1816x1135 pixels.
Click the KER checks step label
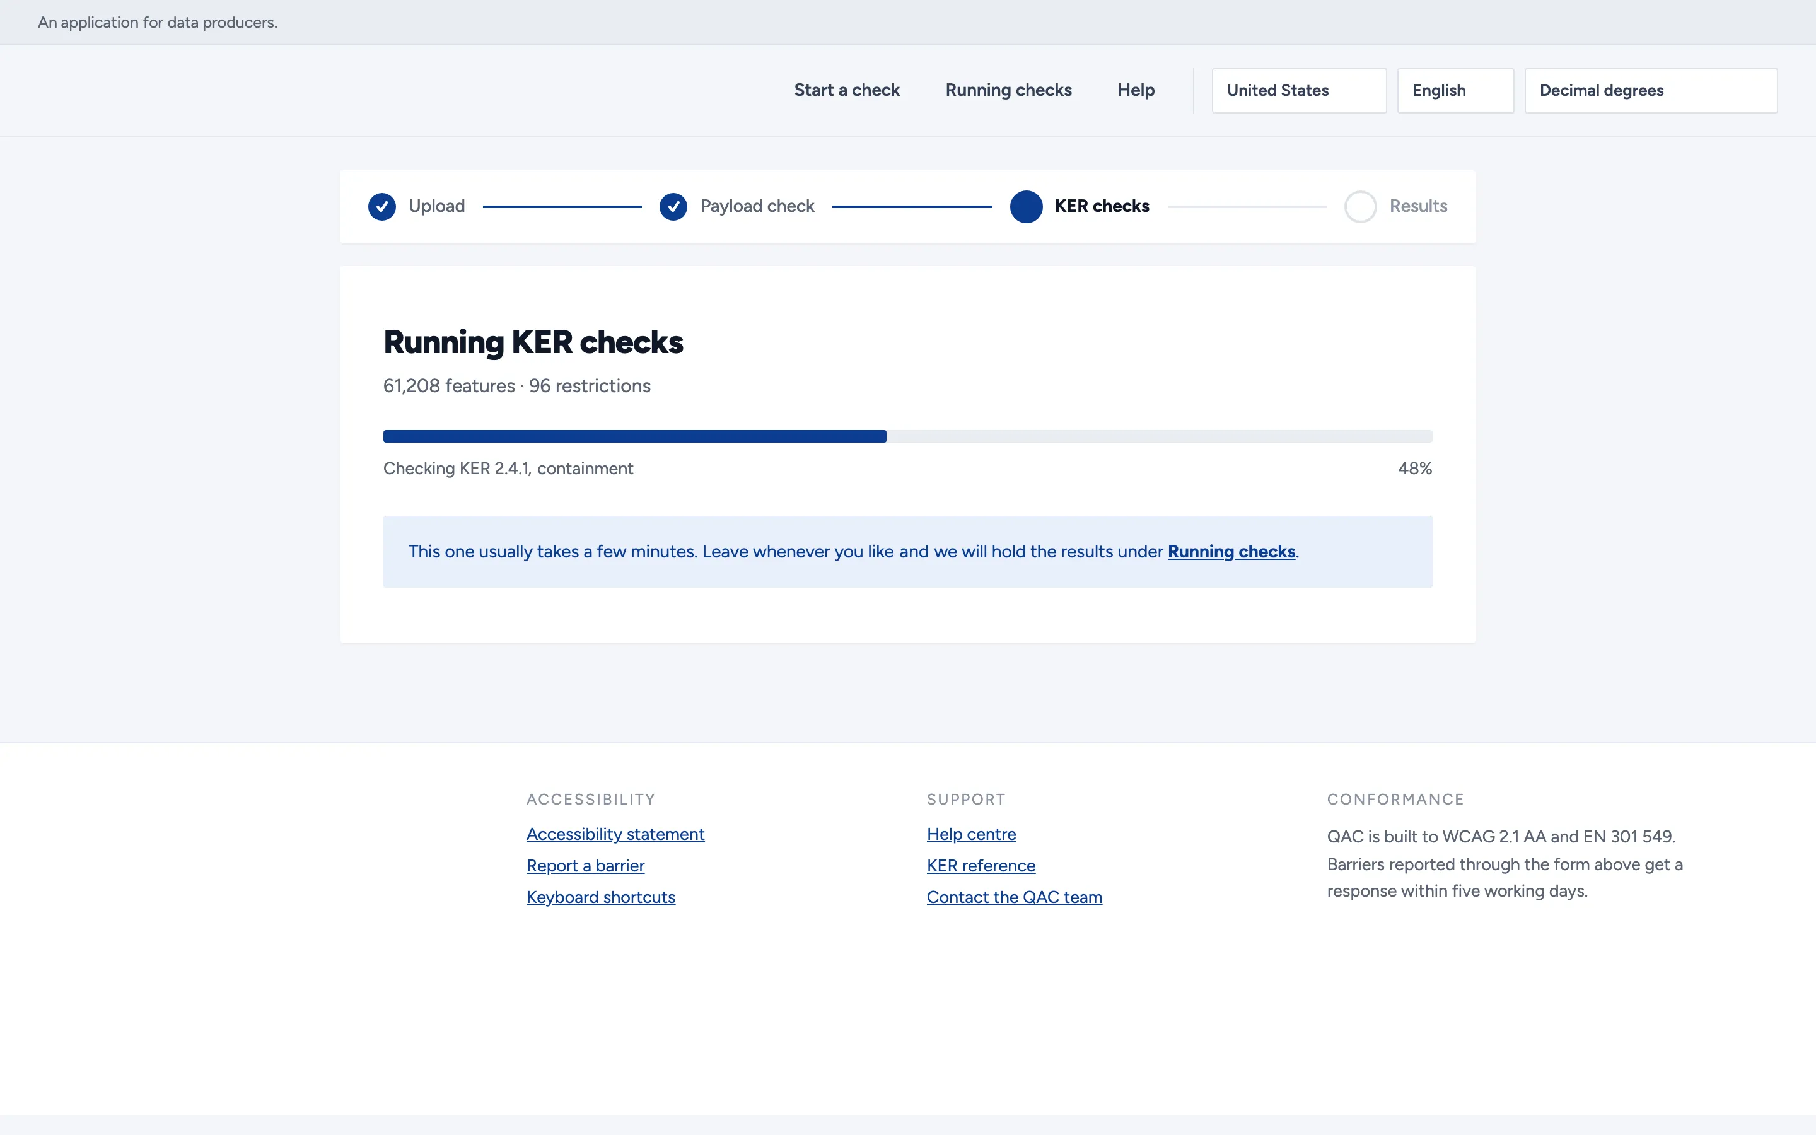(x=1102, y=206)
